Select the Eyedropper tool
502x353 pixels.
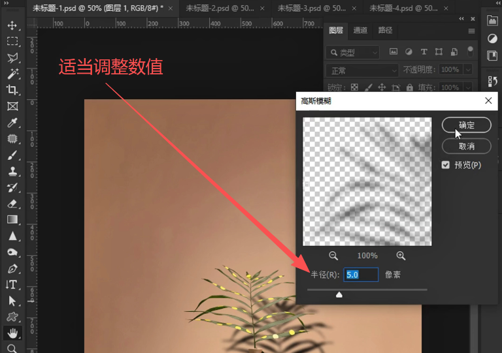[x=12, y=123]
